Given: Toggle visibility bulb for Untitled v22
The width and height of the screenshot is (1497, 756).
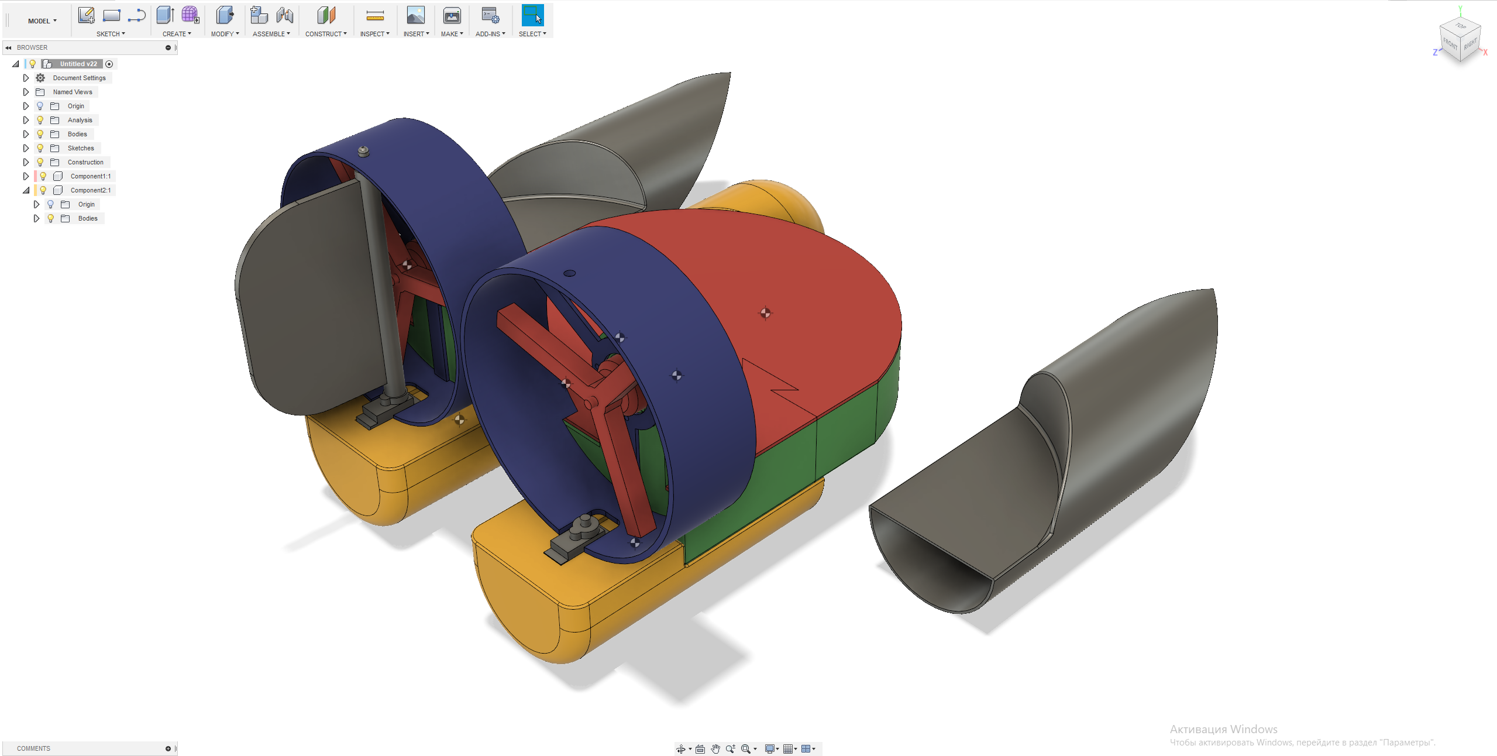Looking at the screenshot, I should tap(33, 64).
